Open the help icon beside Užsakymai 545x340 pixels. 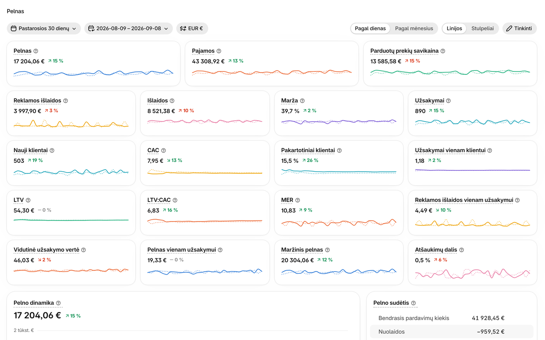click(448, 101)
